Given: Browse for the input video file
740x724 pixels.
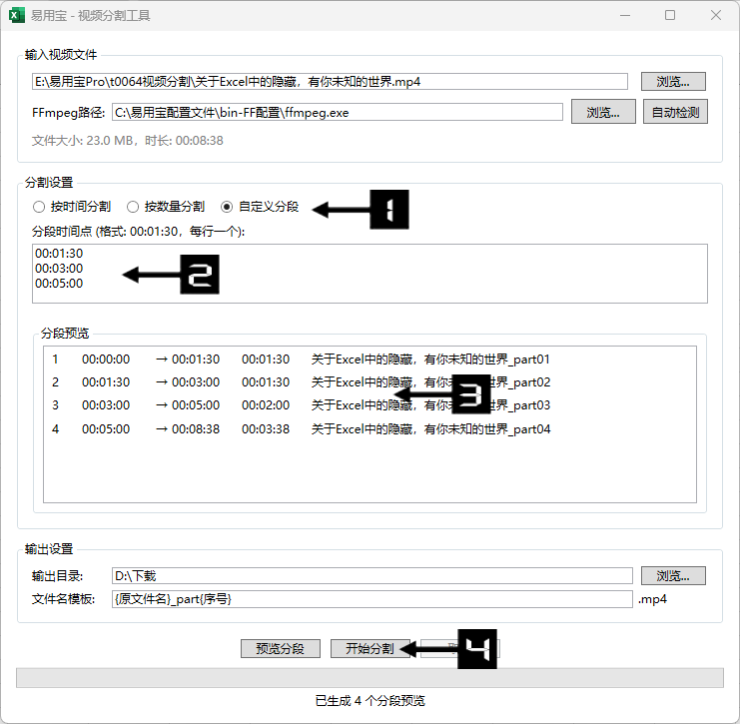Looking at the screenshot, I should click(x=673, y=82).
